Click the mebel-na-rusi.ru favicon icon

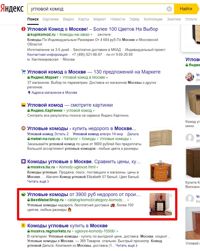coord(23,128)
